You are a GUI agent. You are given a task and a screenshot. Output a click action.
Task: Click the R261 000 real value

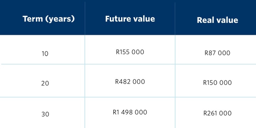[x=218, y=113]
